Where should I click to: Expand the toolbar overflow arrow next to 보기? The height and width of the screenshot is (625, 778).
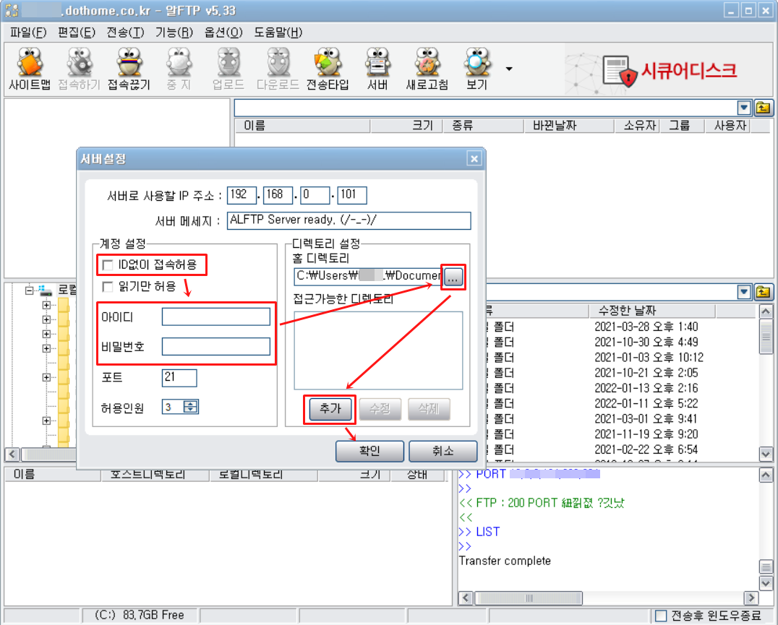coord(509,69)
